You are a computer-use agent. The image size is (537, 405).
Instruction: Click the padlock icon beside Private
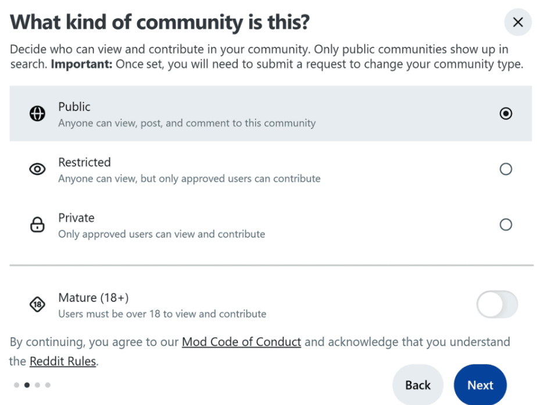pos(37,225)
